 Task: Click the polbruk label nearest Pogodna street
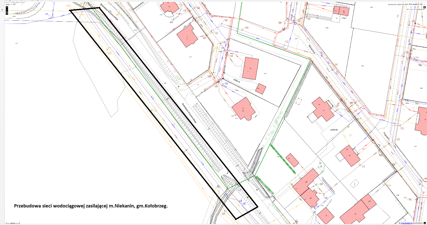pyautogui.click(x=334, y=130)
